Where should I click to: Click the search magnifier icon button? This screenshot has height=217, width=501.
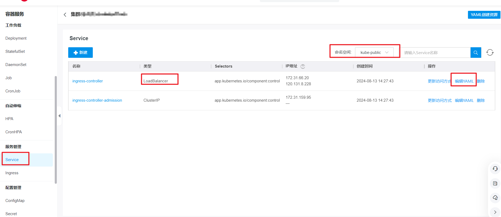pos(476,53)
